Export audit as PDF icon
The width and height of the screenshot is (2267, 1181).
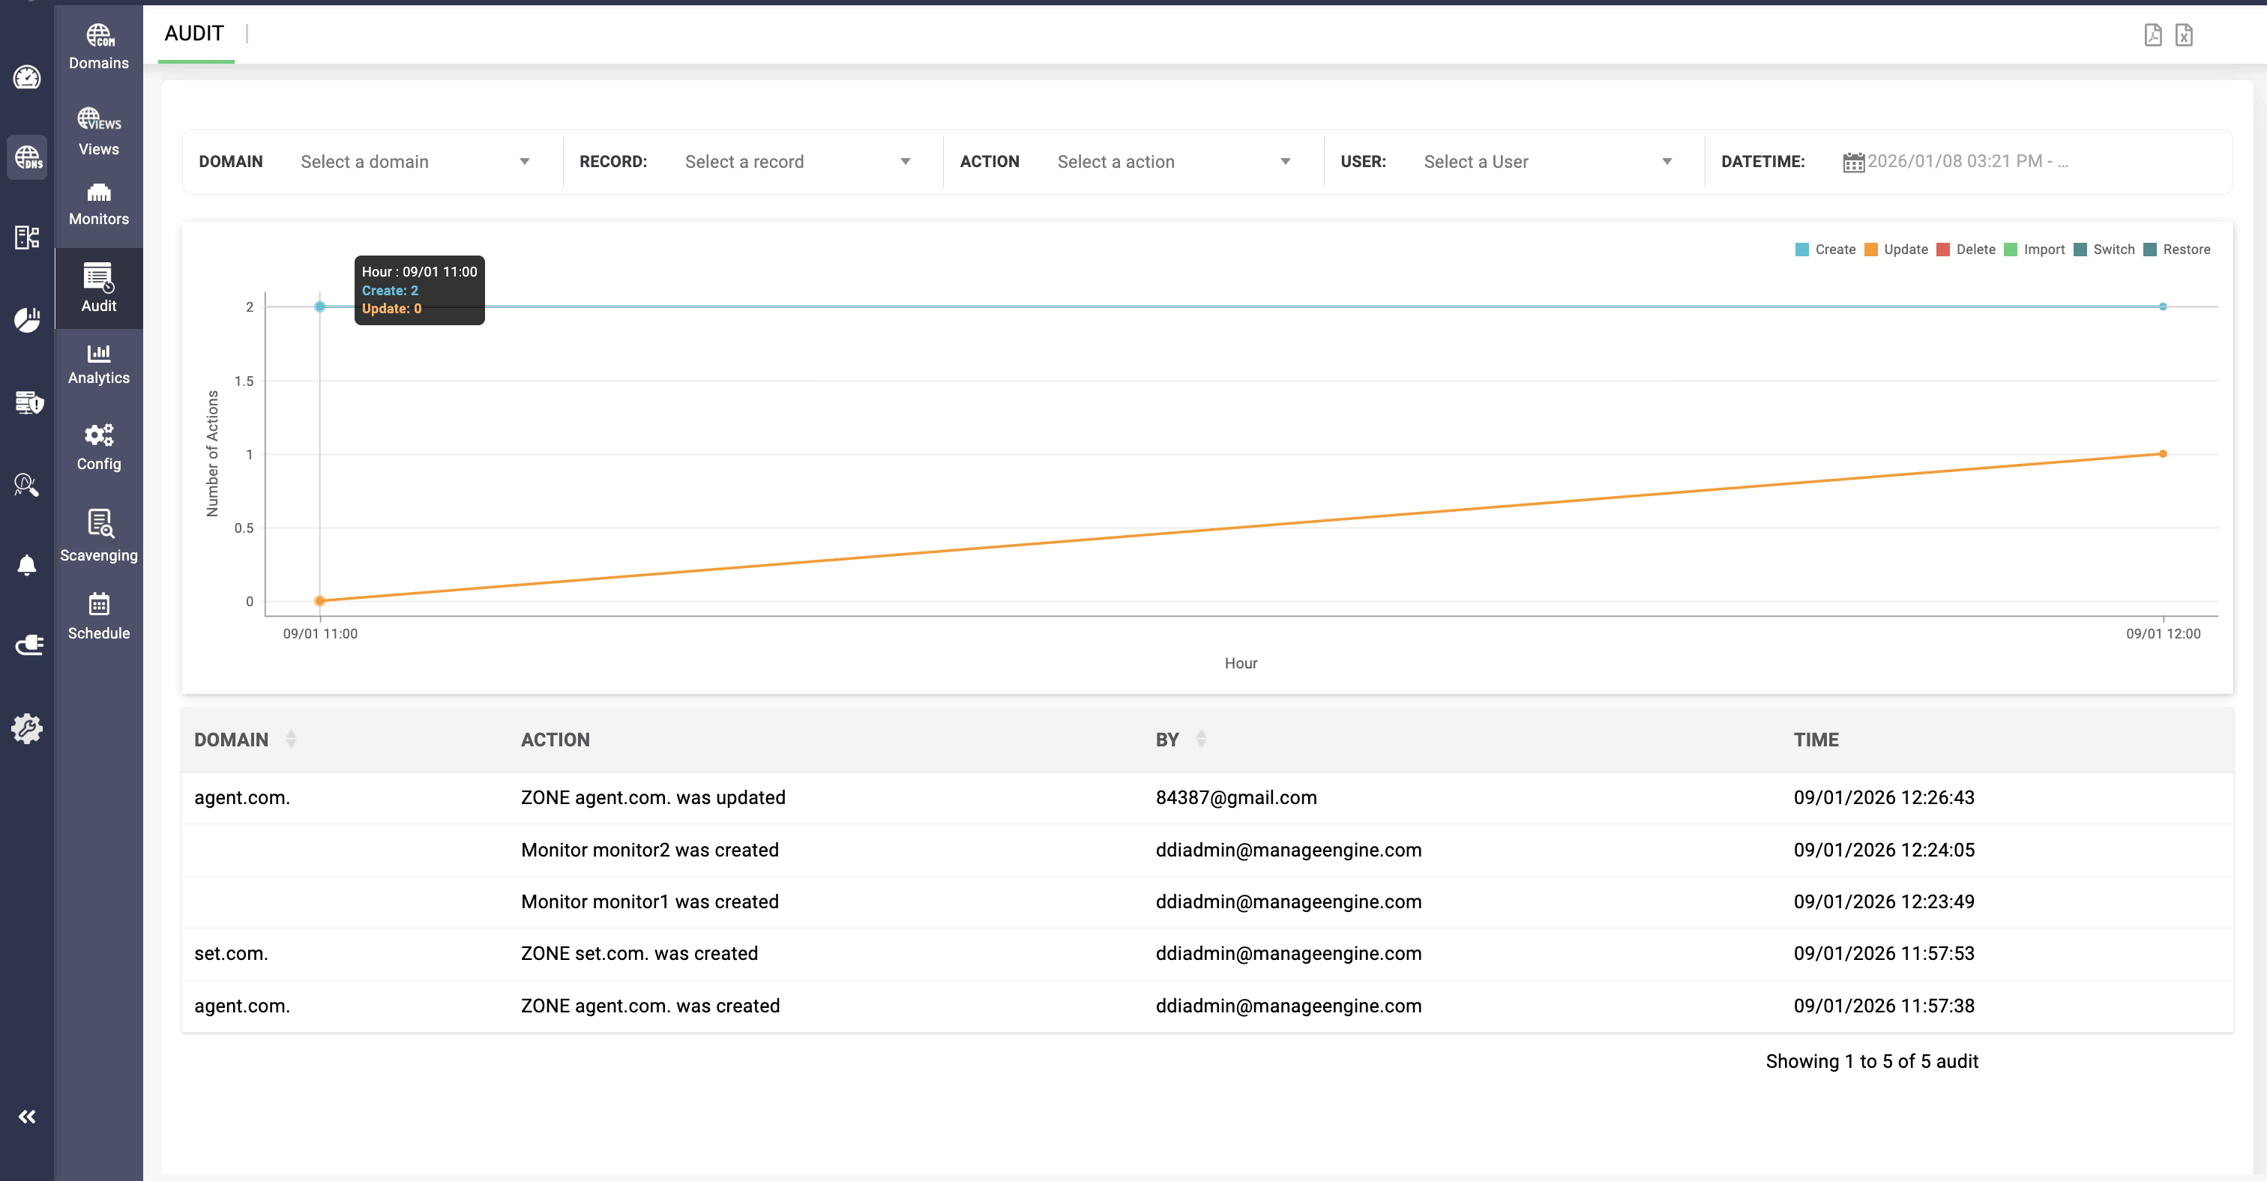pos(2152,35)
